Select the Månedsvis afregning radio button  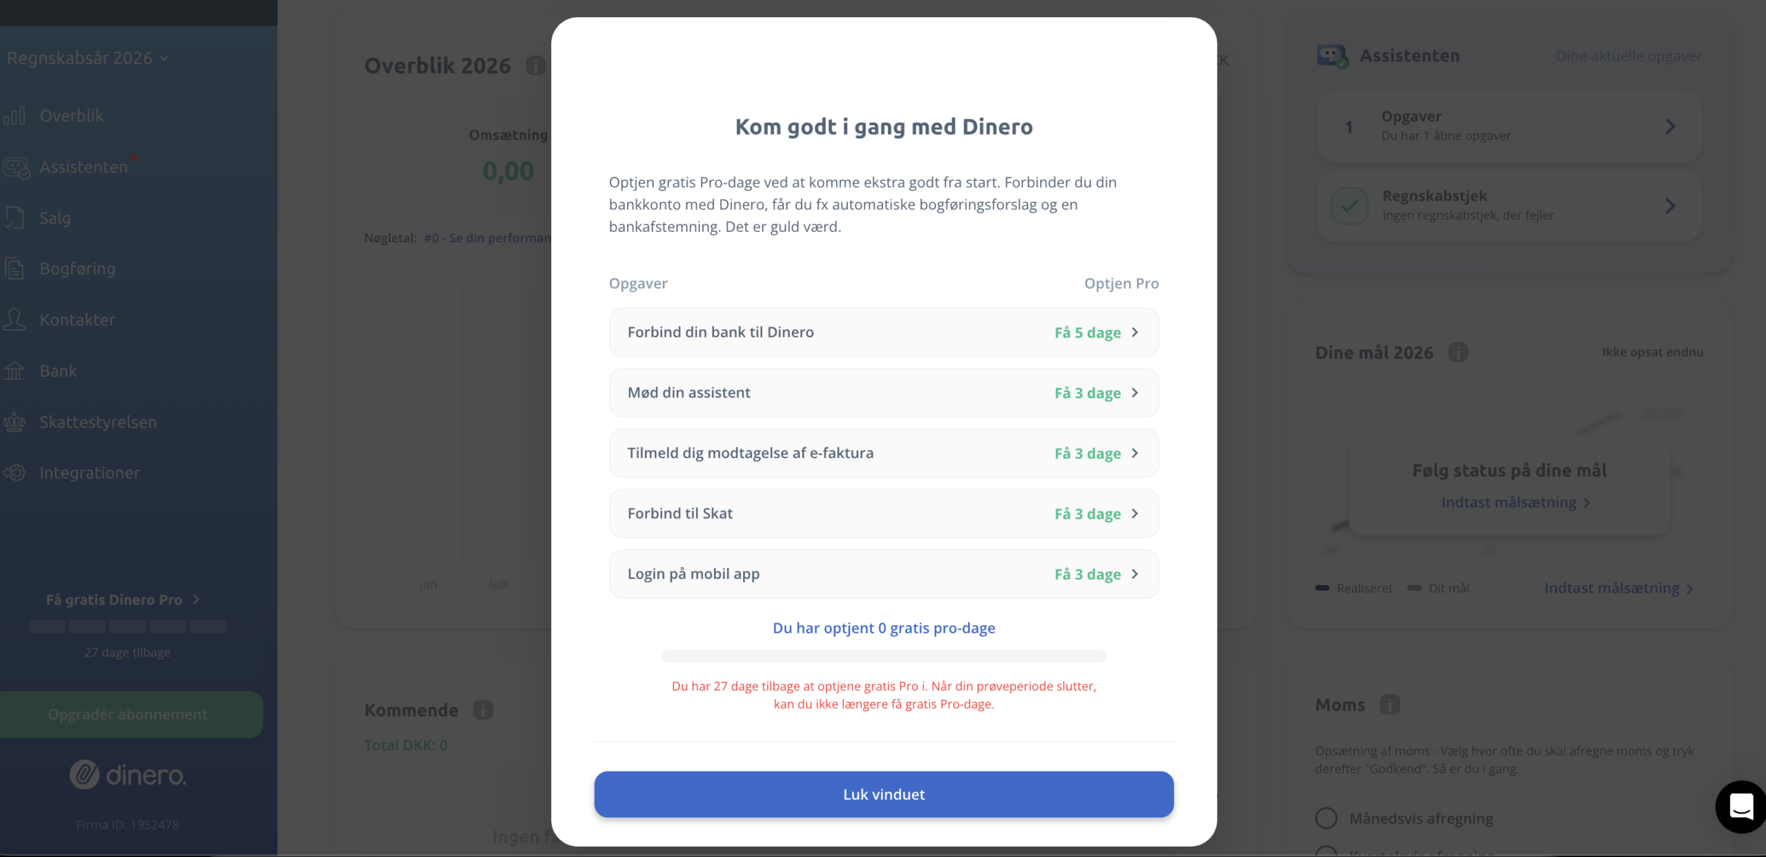click(1326, 818)
